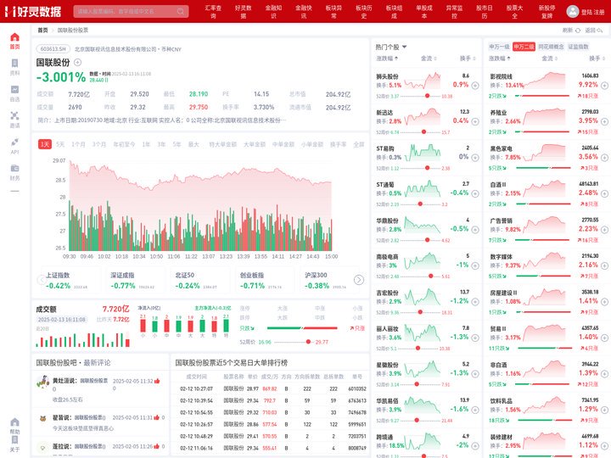611x458 pixels.
Task: Sort hot stocks by 换手
Action: click(468, 59)
